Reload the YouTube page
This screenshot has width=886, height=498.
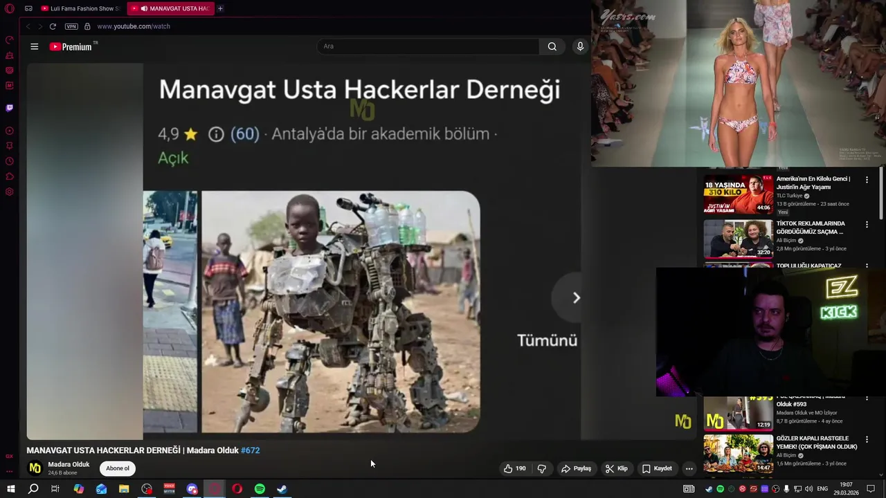pyautogui.click(x=53, y=26)
